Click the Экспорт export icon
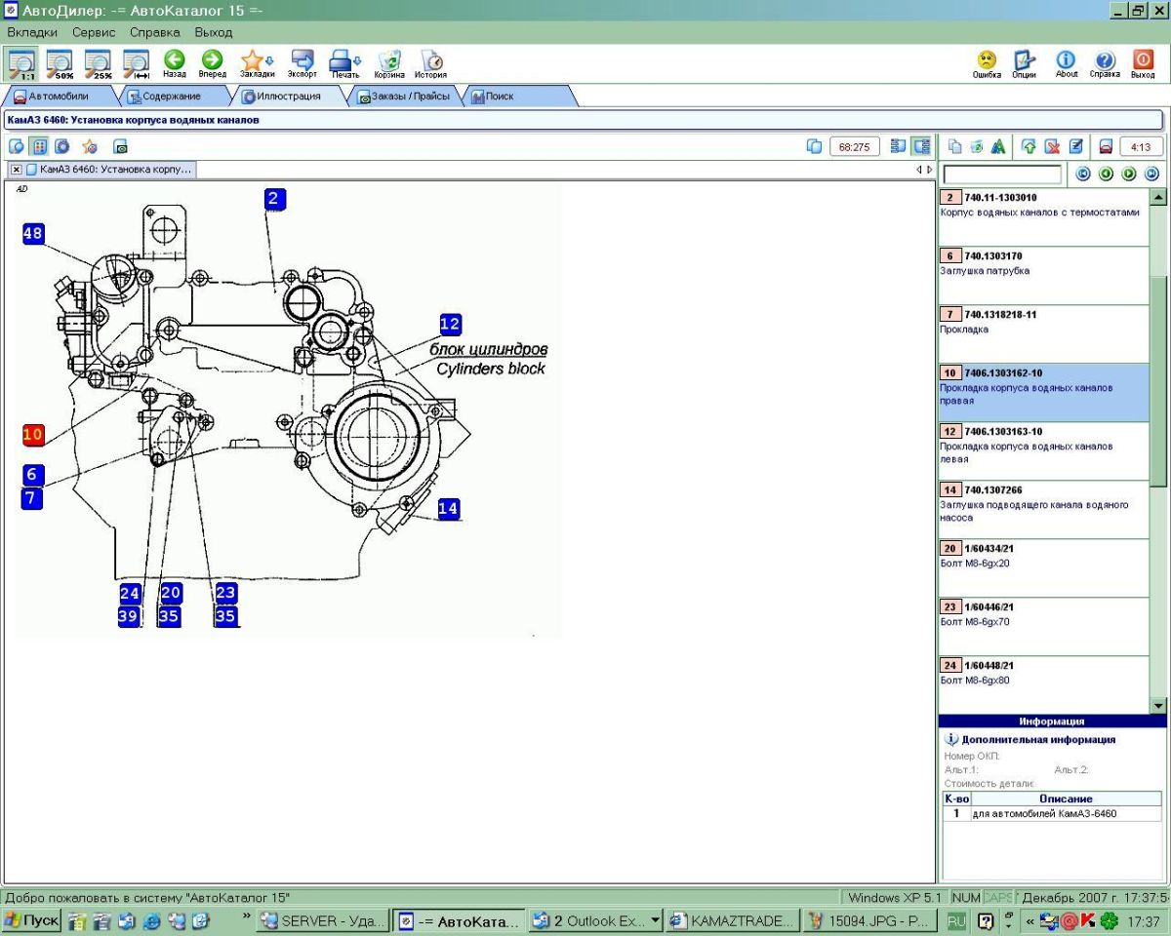Image resolution: width=1171 pixels, height=936 pixels. click(302, 63)
